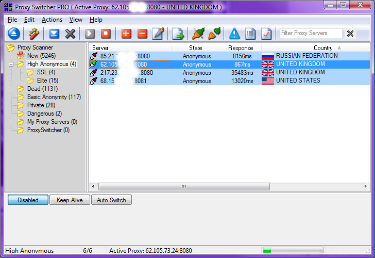This screenshot has width=375, height=258.
Task: Start testing with the gray play icon
Action: pos(90,34)
